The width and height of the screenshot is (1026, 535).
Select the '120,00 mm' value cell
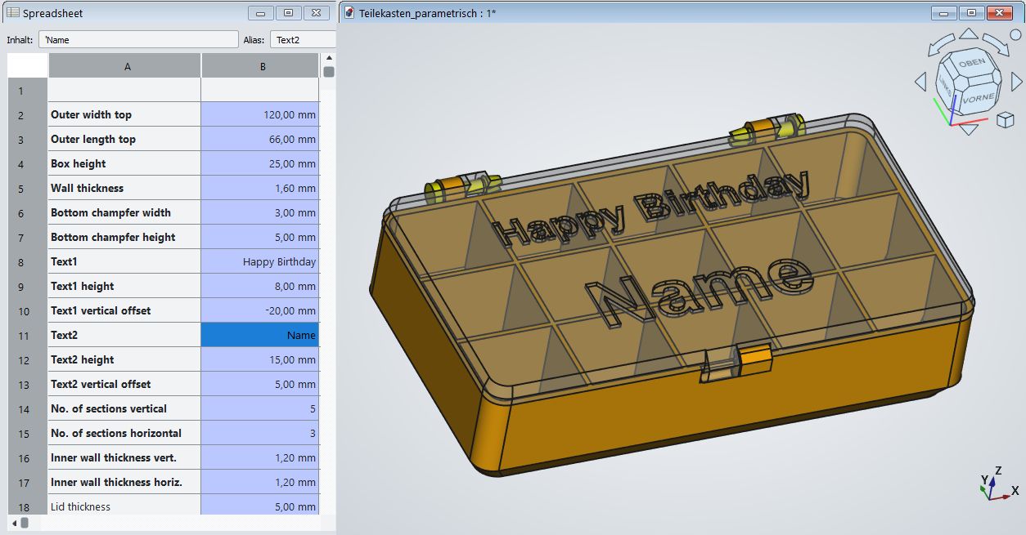pyautogui.click(x=260, y=114)
